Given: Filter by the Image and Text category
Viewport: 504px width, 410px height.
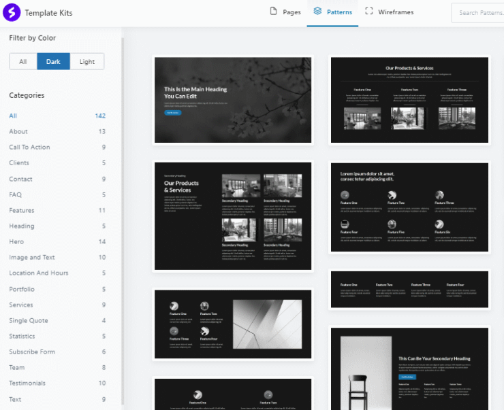Looking at the screenshot, I should click(x=57, y=258).
